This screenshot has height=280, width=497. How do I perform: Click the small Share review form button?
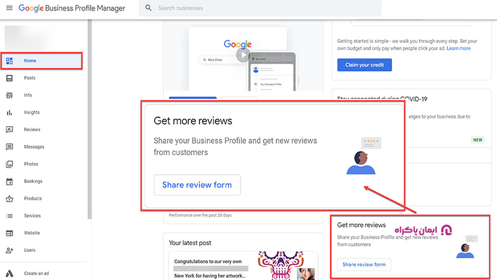364,264
